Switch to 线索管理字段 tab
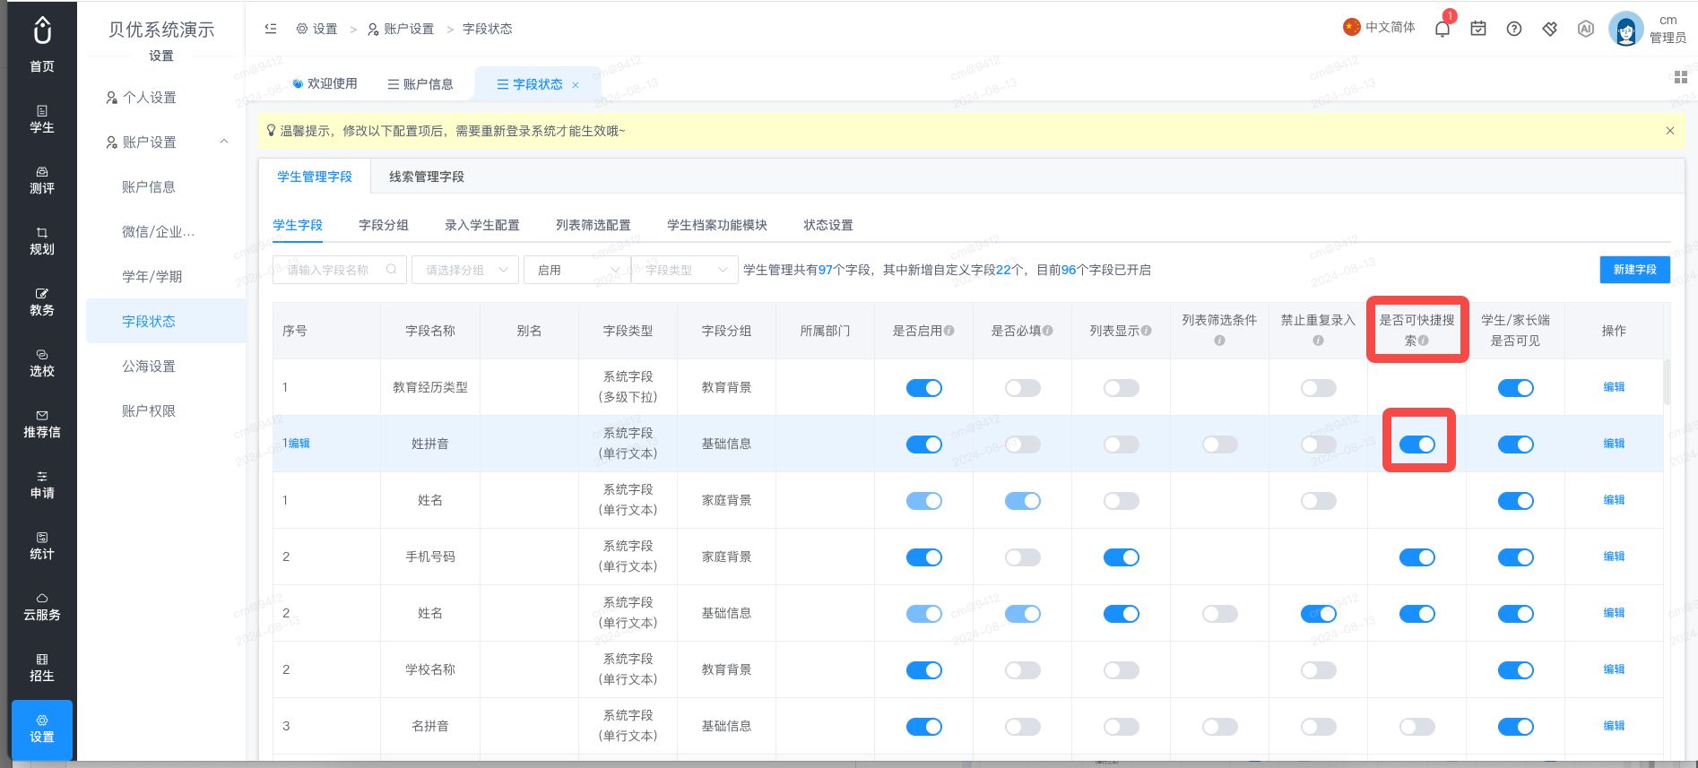The image size is (1698, 768). pyautogui.click(x=427, y=177)
